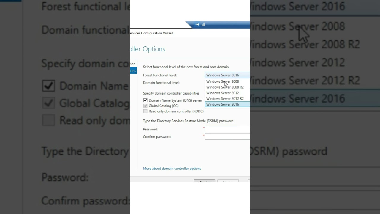Screen dimensions: 380x214
Task: Click 'Forest functional level:' label in center wizard
Action: (x=160, y=75)
